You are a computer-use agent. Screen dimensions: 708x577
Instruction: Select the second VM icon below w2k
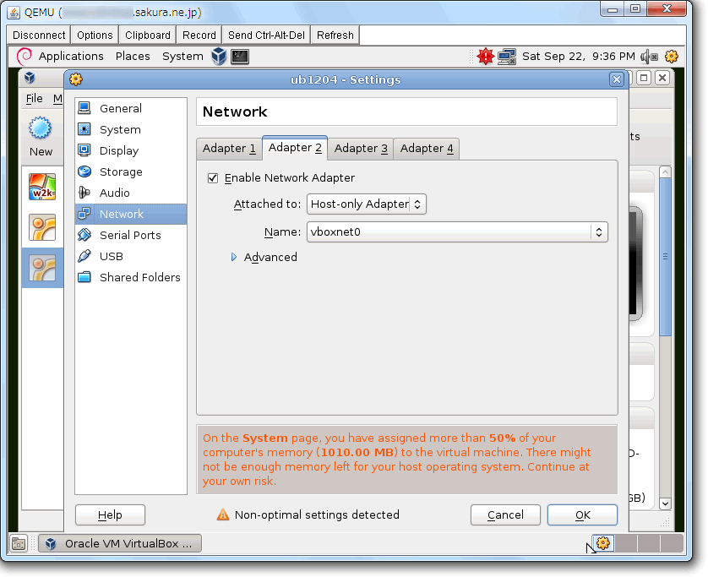pos(42,227)
